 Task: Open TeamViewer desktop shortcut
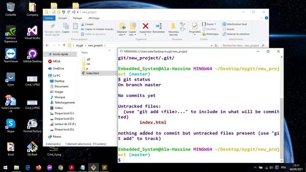tap(11, 55)
